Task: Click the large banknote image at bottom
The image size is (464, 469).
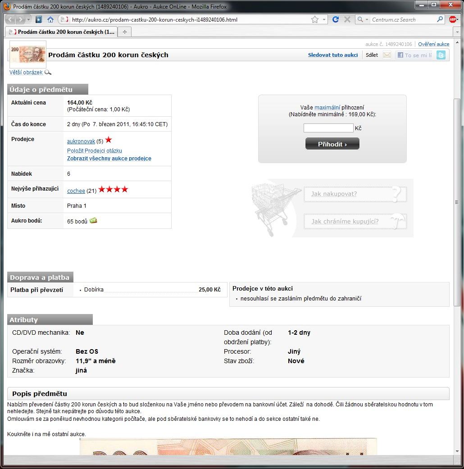Action: pos(228,446)
